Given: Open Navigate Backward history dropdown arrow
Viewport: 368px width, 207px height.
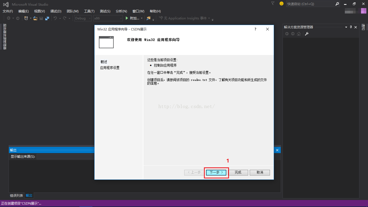Looking at the screenshot, I should click(x=13, y=18).
